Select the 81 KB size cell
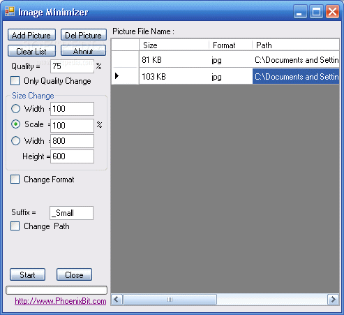 pos(174,60)
